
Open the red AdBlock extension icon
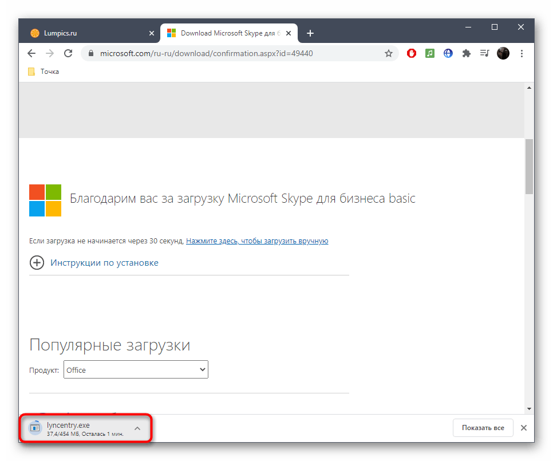coord(412,53)
